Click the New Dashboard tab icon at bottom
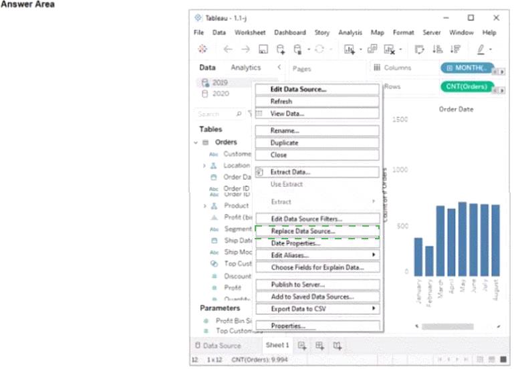The image size is (520, 375). (x=319, y=346)
